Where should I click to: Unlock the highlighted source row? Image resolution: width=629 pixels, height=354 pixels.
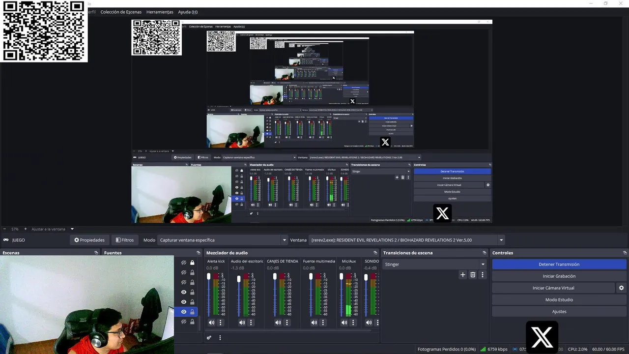(192, 312)
